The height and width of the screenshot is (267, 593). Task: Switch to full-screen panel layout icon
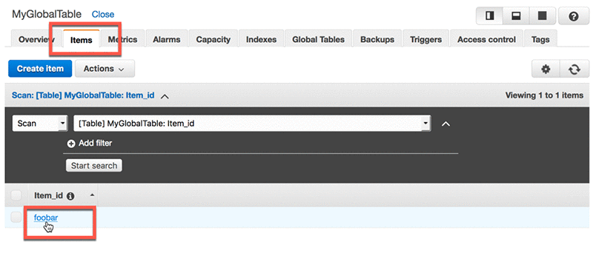(543, 16)
